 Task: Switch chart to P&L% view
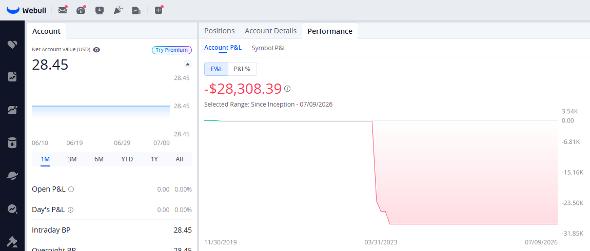coord(242,69)
